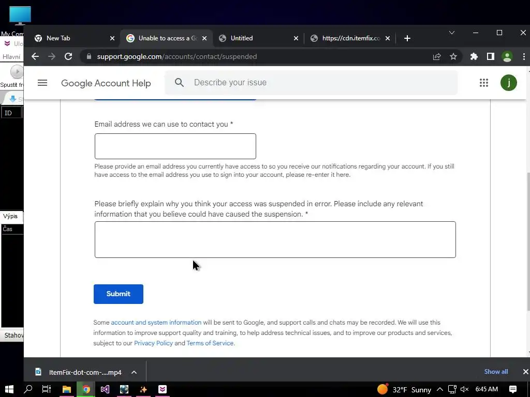The image size is (530, 397).
Task: Open Windows taskbar search
Action: (28, 389)
